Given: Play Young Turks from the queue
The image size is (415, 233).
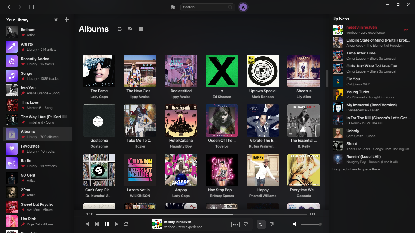Looking at the screenshot, I should [372, 94].
